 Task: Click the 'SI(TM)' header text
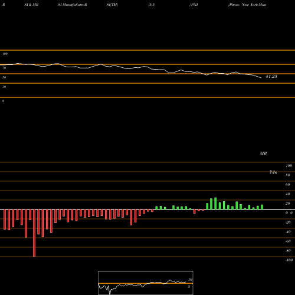point(112,5)
